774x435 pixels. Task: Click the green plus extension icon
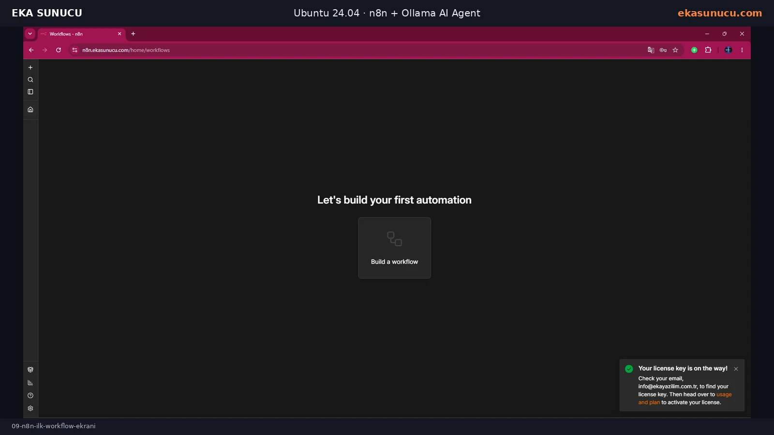[x=694, y=50]
